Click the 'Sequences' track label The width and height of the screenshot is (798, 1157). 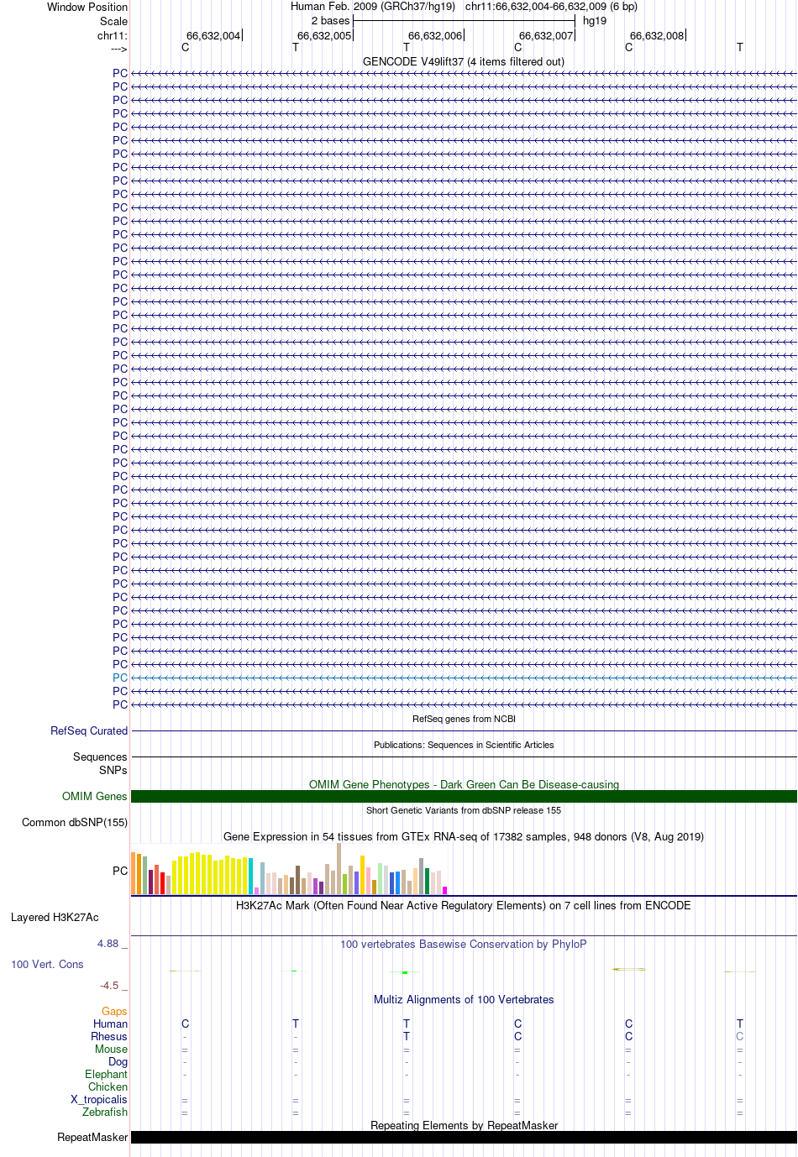pyautogui.click(x=100, y=756)
